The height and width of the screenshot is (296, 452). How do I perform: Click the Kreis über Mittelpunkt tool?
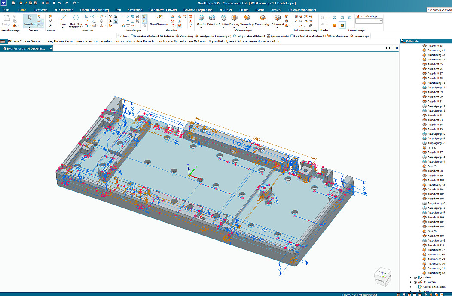tap(76, 20)
